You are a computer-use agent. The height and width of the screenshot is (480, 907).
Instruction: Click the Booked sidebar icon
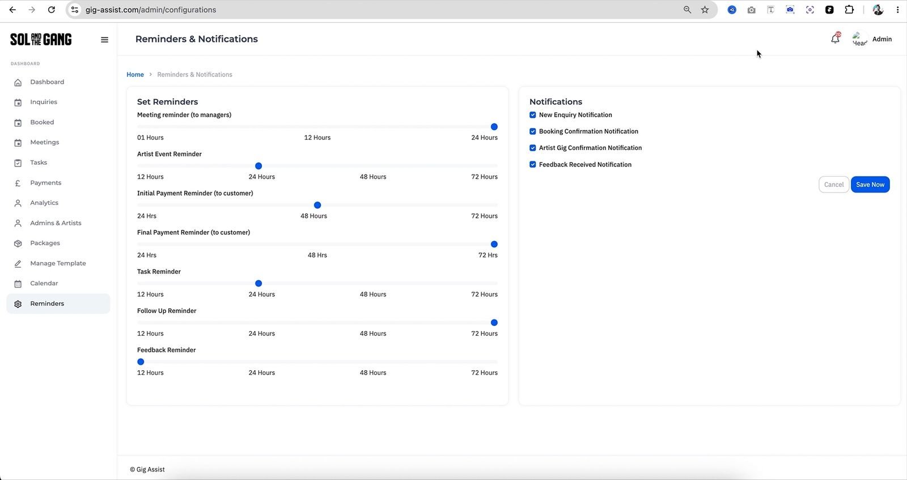(x=18, y=122)
